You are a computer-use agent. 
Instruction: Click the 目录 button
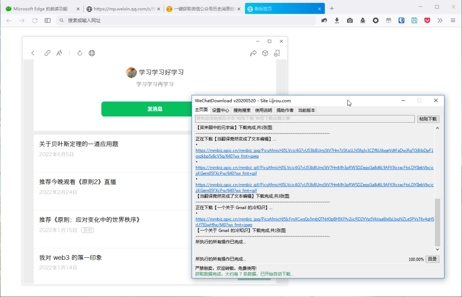432,259
